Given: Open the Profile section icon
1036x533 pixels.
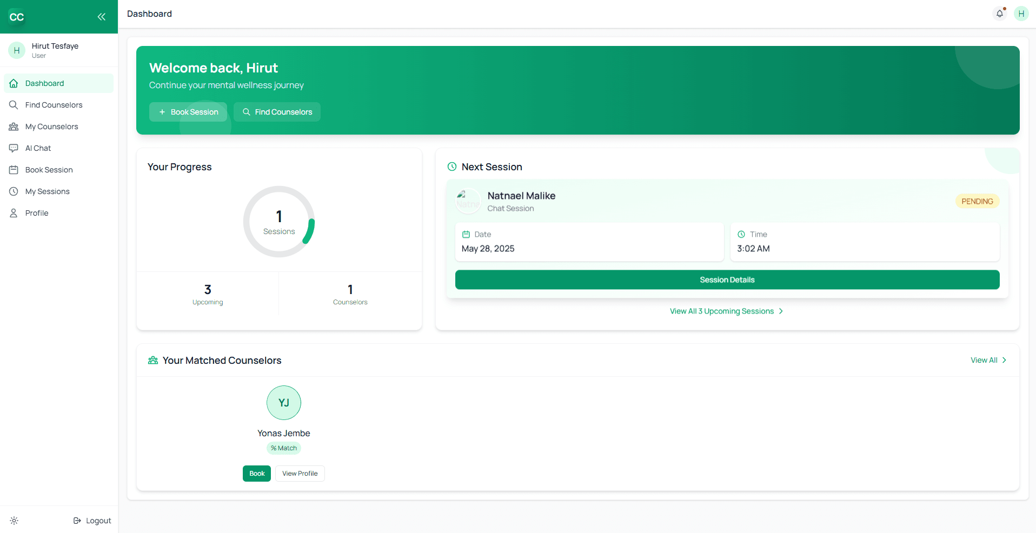Looking at the screenshot, I should [14, 212].
